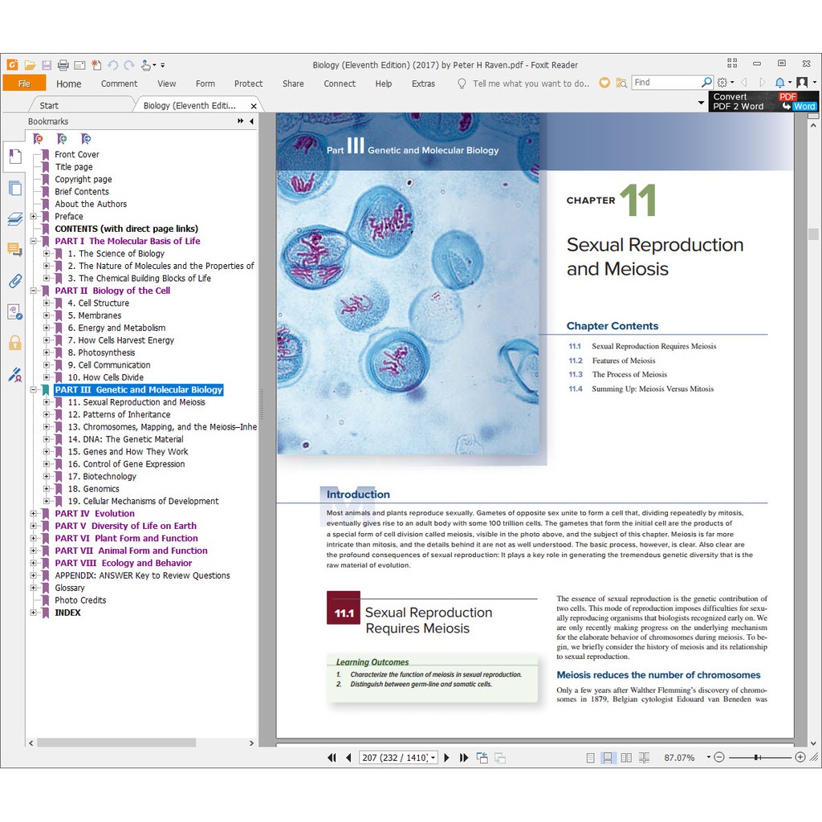Open the Security panel lock icon
This screenshot has height=822, width=822.
click(14, 343)
